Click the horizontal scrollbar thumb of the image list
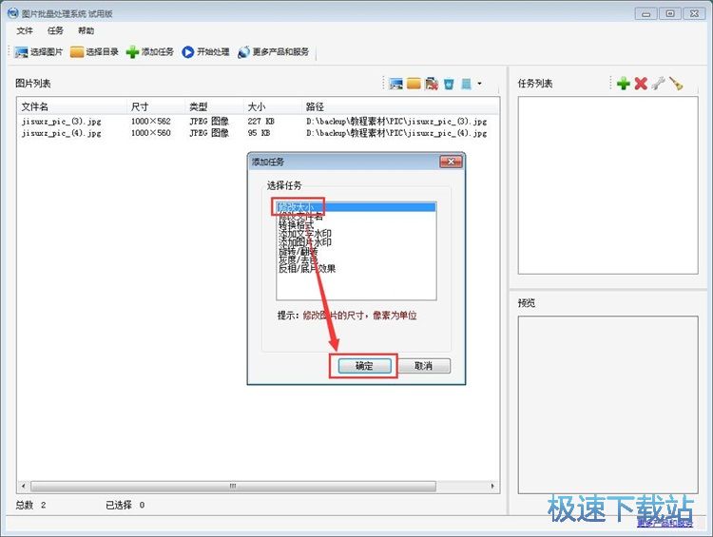 233,487
